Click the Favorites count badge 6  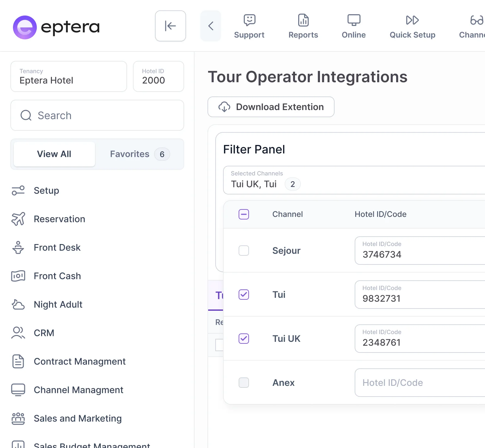coord(162,154)
